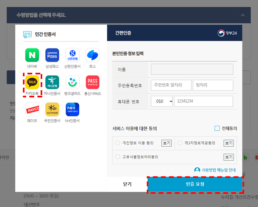Choose the Hana (하나인증서) certificate icon

pos(52,82)
